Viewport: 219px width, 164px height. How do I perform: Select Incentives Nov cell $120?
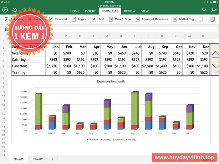point(189,53)
